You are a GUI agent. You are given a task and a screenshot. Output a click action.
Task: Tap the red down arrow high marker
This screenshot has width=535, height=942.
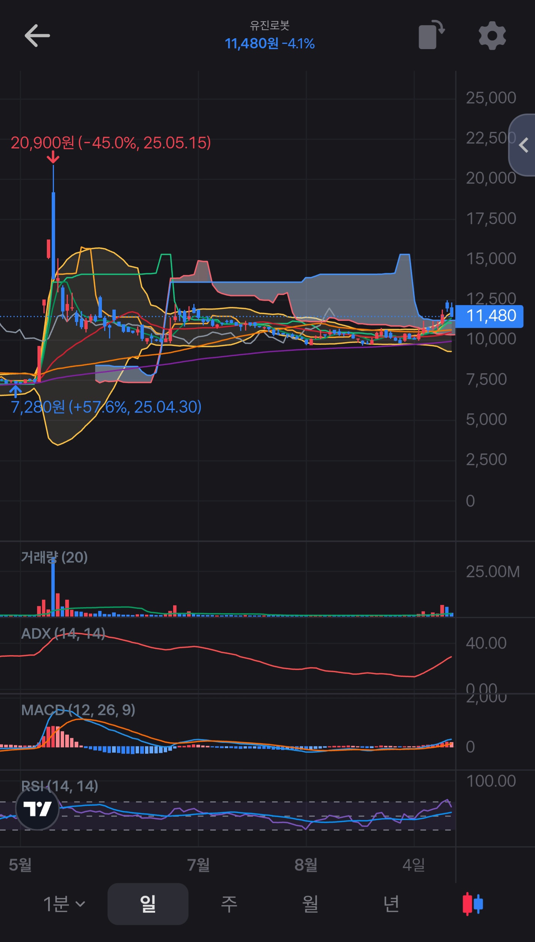point(53,157)
